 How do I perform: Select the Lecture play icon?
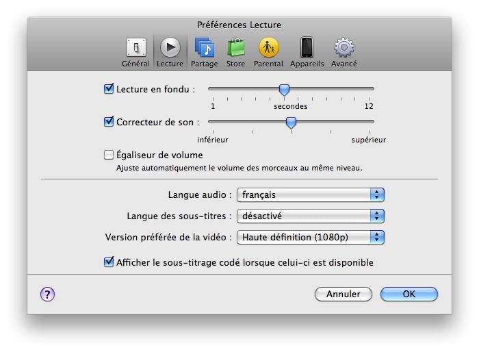(x=170, y=48)
